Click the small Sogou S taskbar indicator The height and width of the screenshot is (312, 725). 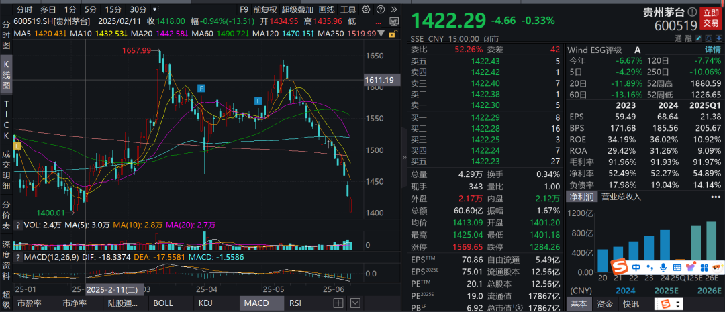click(667, 304)
